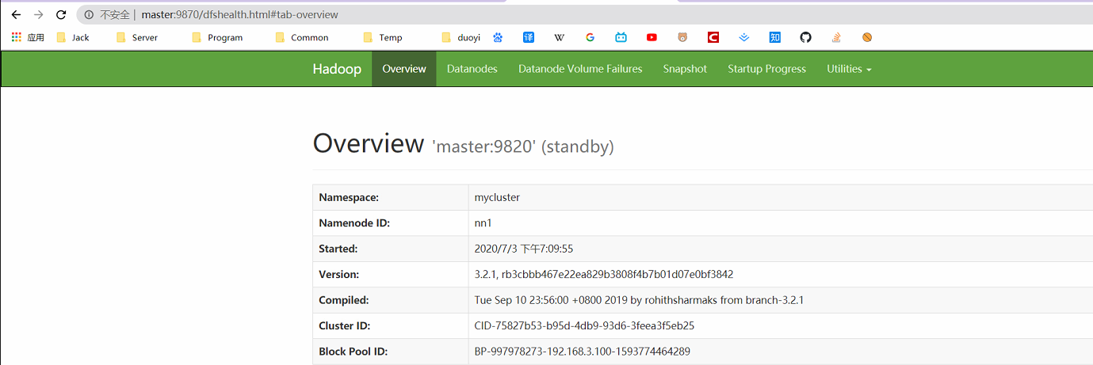The image size is (1093, 365).
Task: Open the Program bookmark folder
Action: [217, 37]
